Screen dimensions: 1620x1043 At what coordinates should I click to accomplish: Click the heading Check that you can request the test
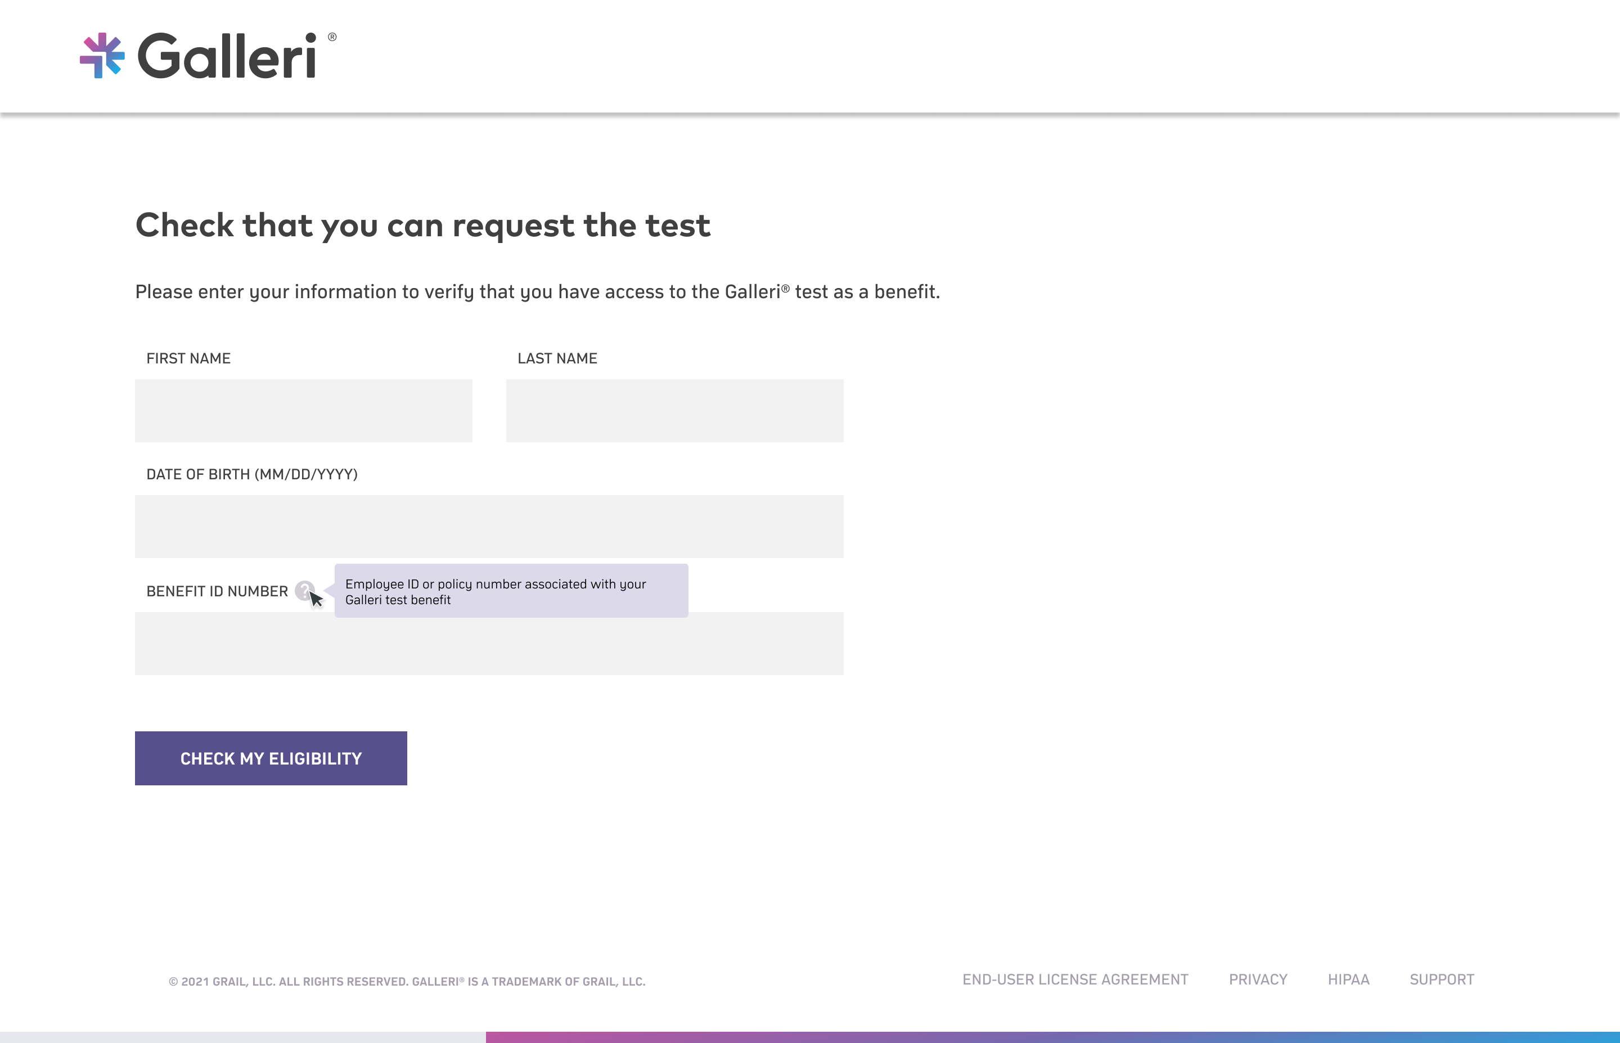click(x=423, y=226)
